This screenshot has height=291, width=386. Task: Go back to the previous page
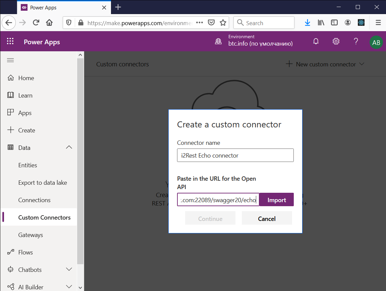click(x=9, y=23)
